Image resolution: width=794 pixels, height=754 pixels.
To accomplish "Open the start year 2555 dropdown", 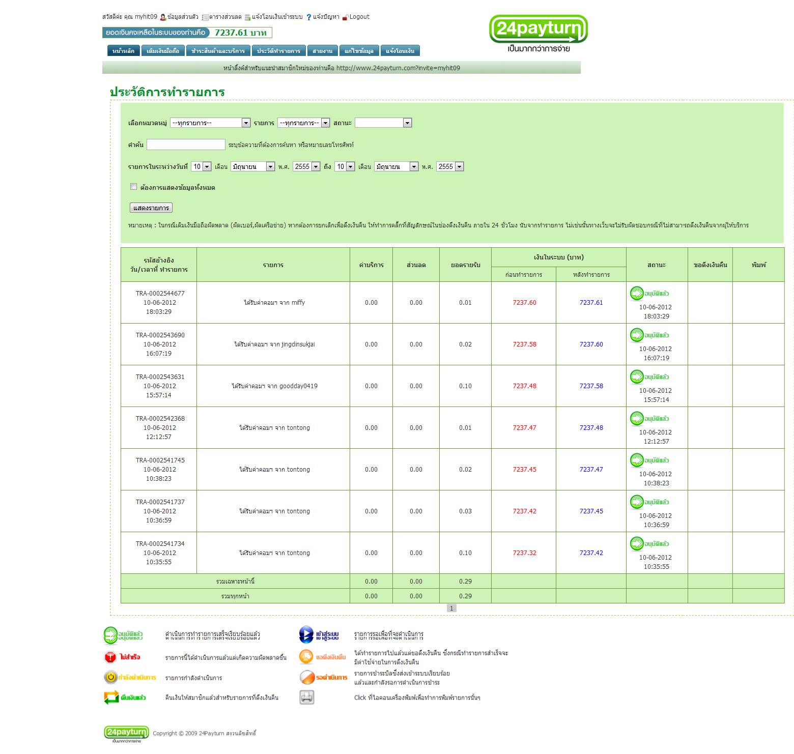I will [306, 166].
